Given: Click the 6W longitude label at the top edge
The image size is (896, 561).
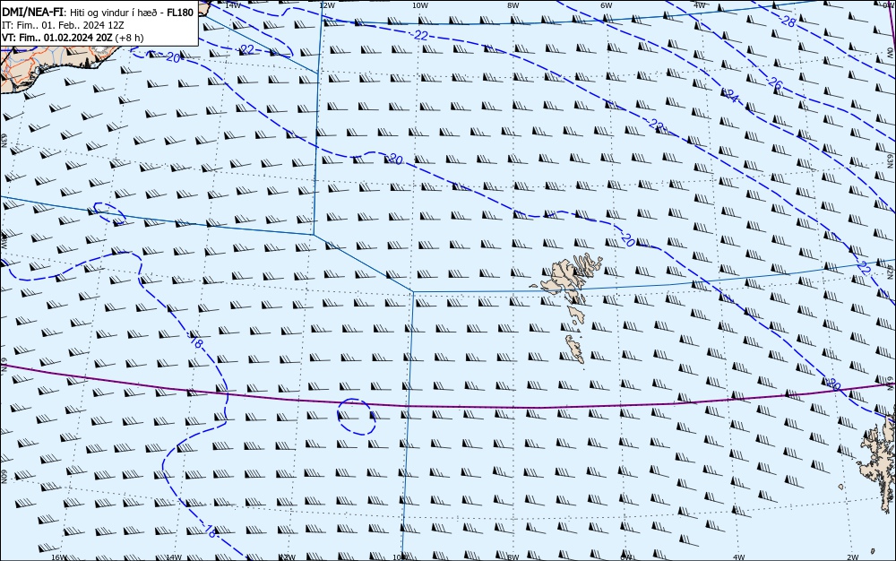Looking at the screenshot, I should tap(607, 5).
